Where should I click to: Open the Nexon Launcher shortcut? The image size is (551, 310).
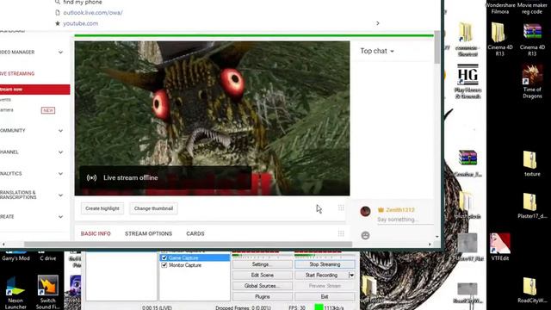point(15,287)
